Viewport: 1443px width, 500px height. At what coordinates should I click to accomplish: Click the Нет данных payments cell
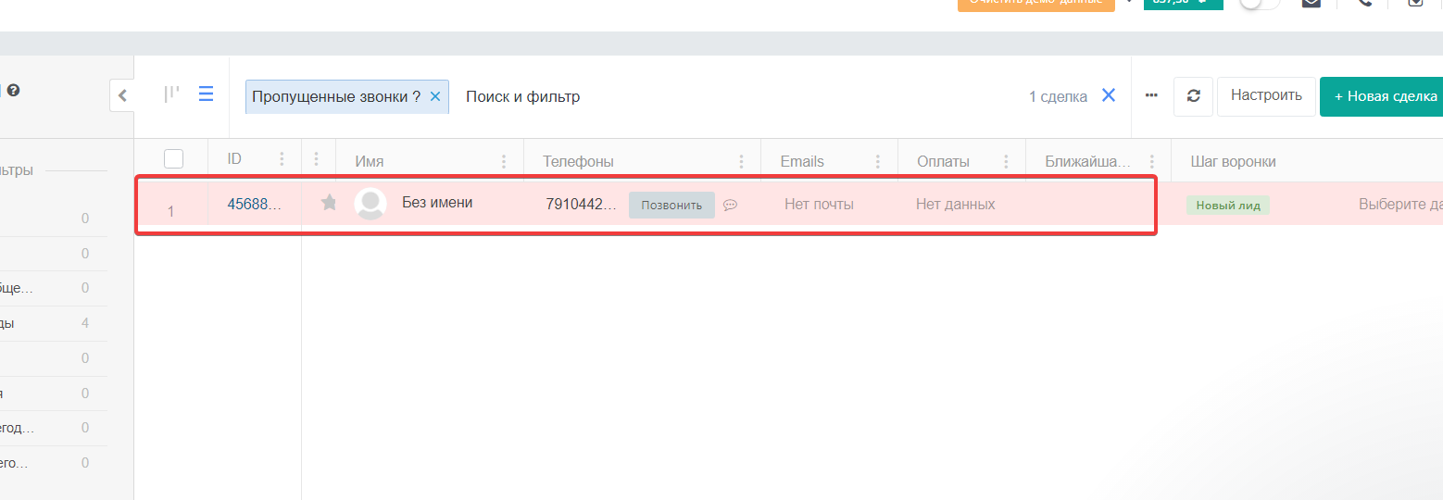(955, 204)
